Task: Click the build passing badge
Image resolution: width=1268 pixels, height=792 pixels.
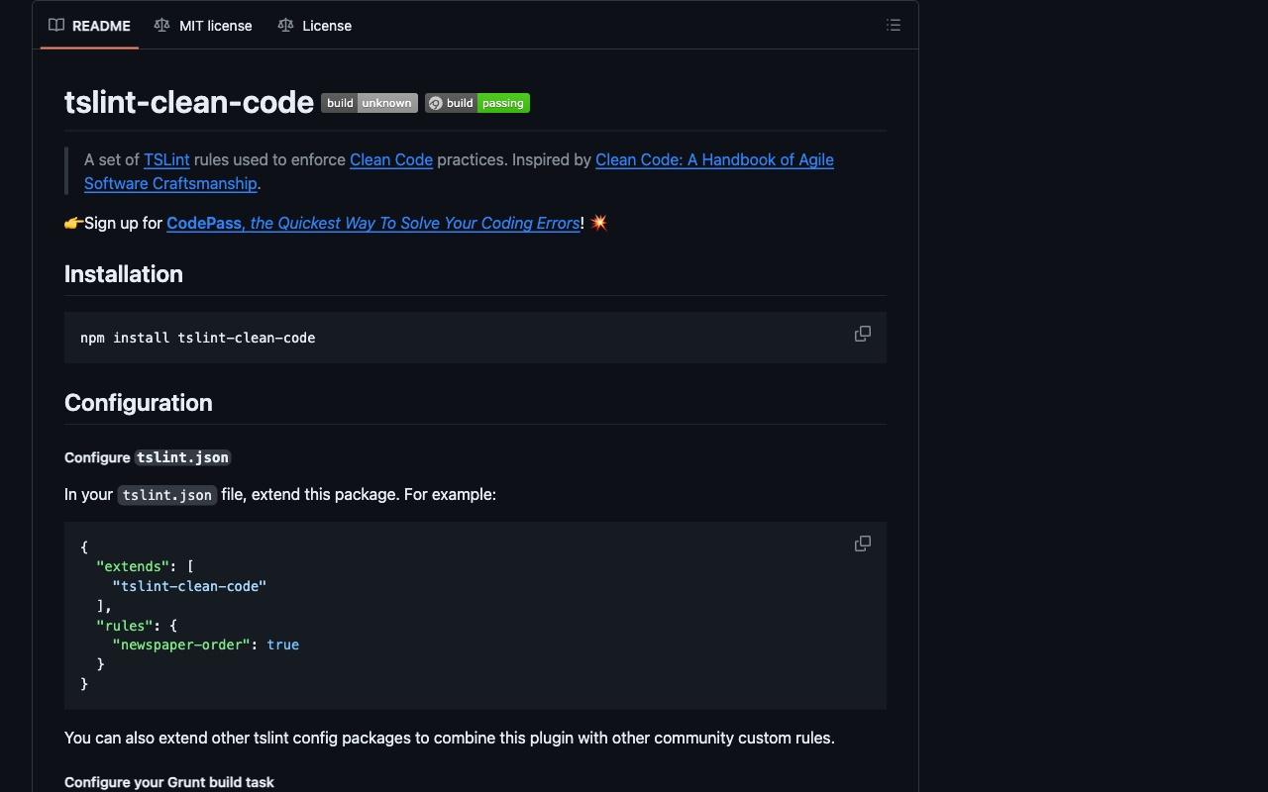Action: (477, 103)
